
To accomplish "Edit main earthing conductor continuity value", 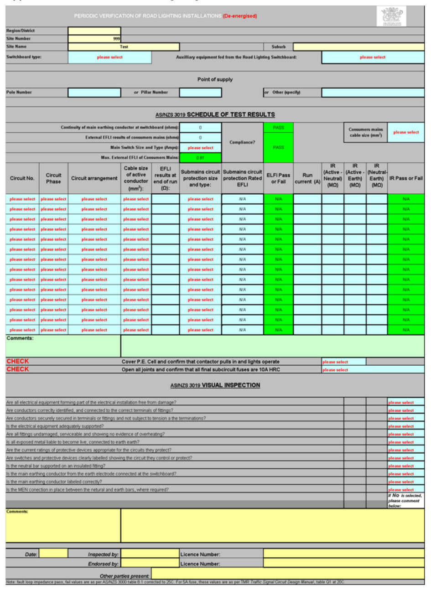I will point(201,128).
